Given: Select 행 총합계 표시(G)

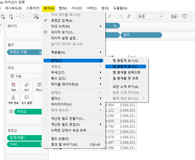Looking at the screenshot, I should [126, 61].
